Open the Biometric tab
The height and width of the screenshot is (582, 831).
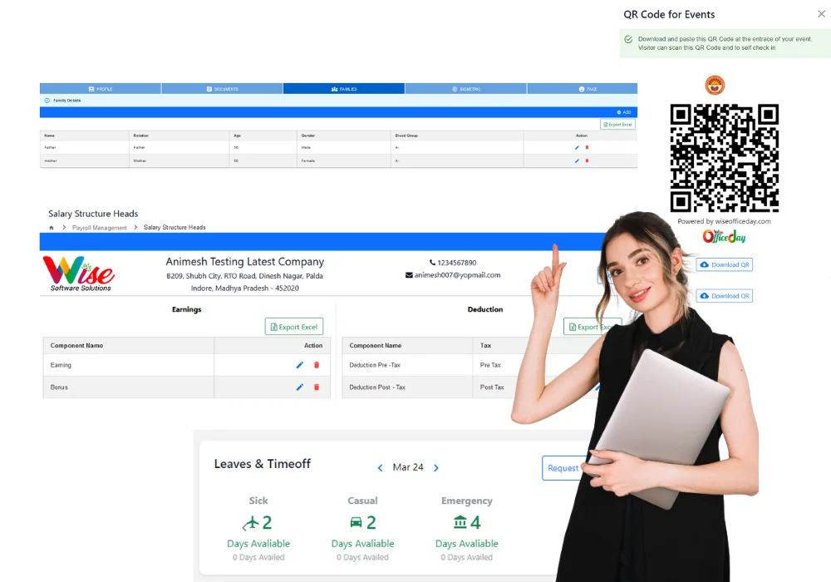tap(466, 89)
